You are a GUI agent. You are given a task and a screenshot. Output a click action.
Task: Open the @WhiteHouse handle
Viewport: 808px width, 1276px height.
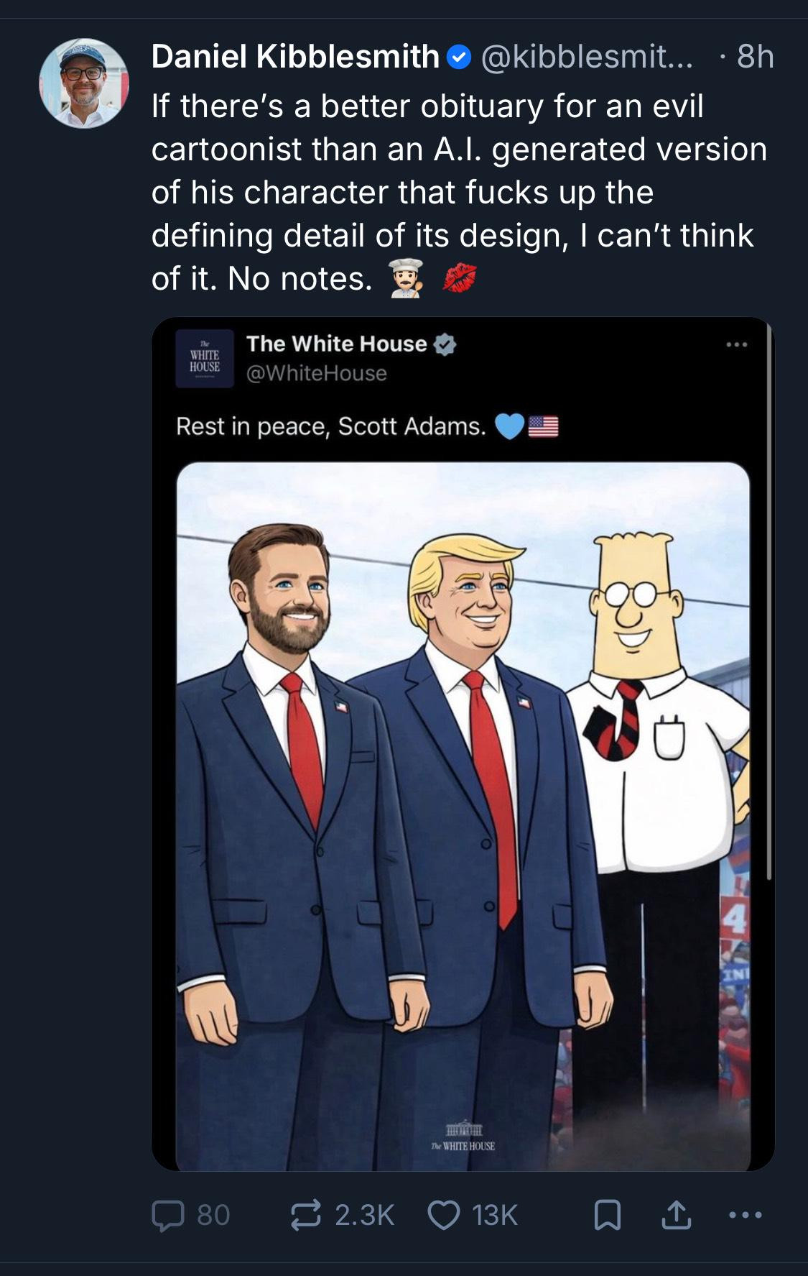pyautogui.click(x=316, y=373)
